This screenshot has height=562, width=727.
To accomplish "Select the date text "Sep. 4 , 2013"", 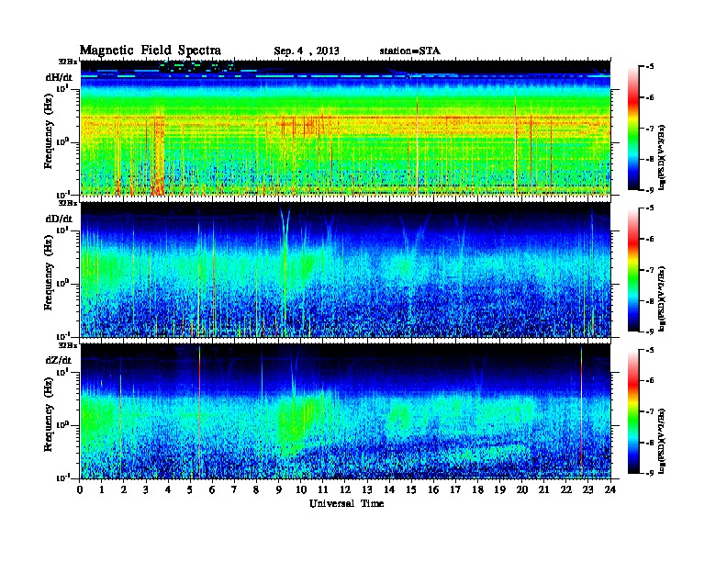I will tap(306, 51).
